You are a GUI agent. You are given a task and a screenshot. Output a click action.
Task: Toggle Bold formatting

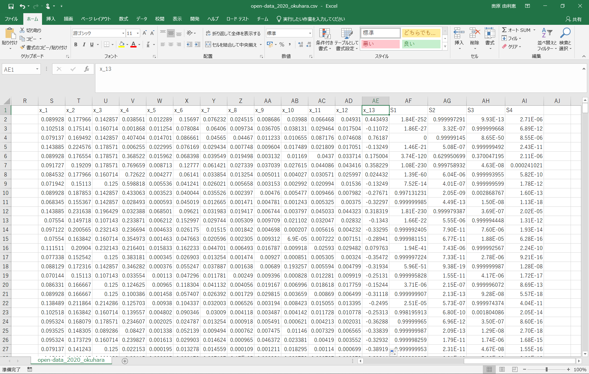(76, 45)
